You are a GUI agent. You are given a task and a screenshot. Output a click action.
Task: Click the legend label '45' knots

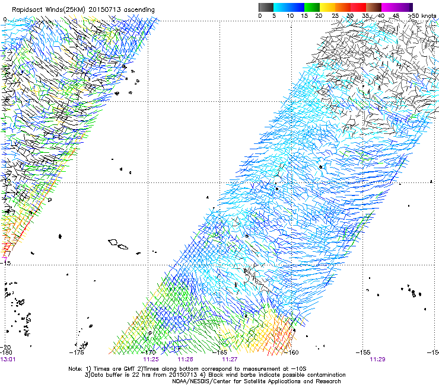(396, 16)
